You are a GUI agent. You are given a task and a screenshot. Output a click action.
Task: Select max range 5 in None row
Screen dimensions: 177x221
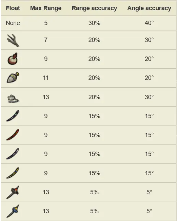click(46, 23)
